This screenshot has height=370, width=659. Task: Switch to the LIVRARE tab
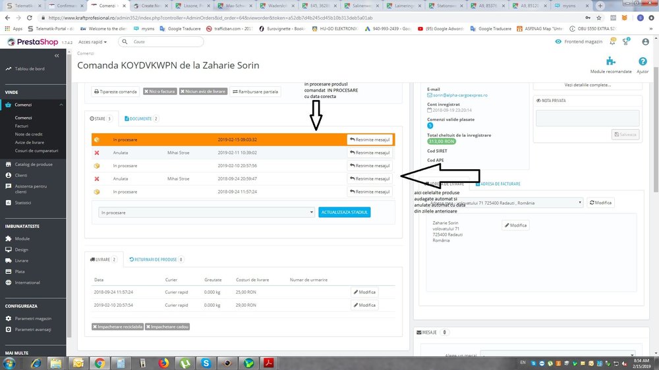104,259
